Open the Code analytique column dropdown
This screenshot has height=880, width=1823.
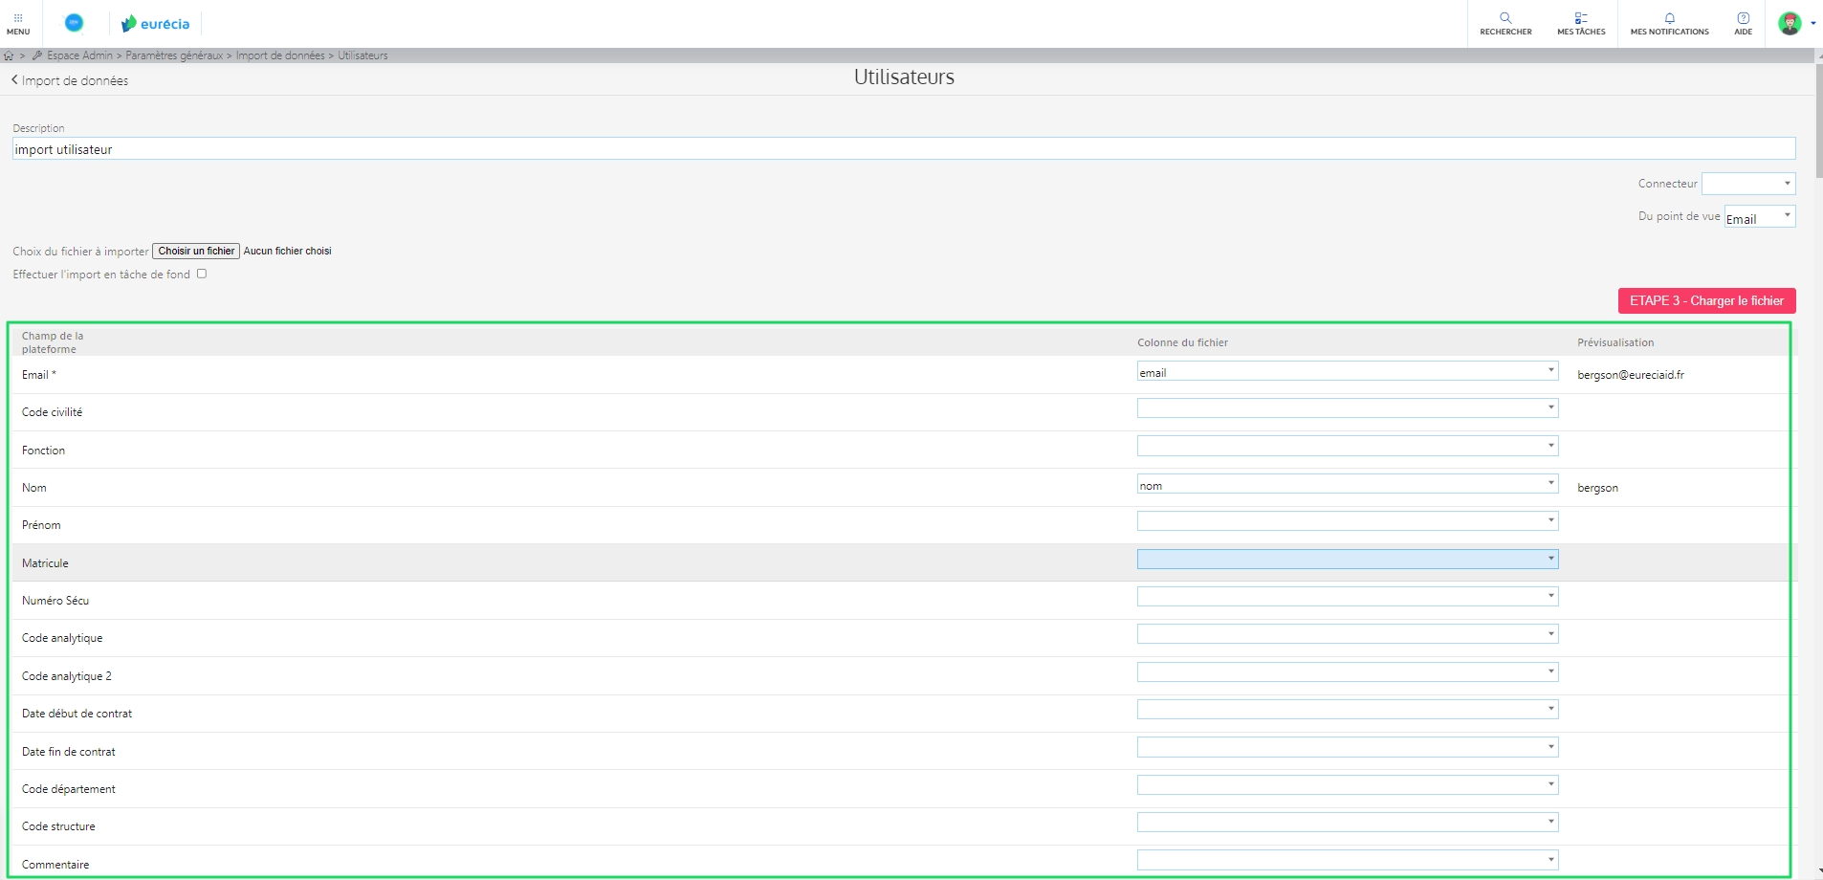coord(1348,634)
